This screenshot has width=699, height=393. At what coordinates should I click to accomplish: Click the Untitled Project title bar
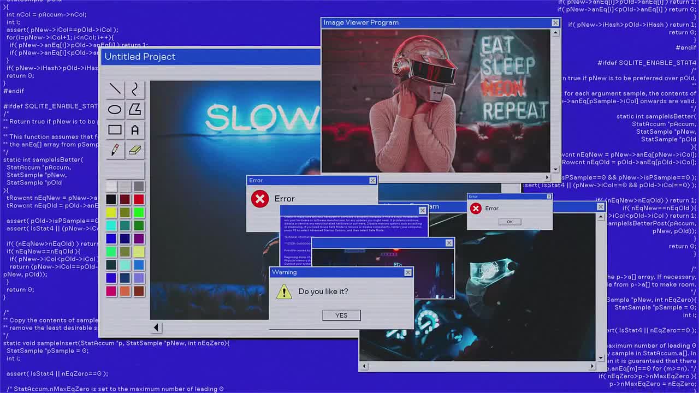210,57
